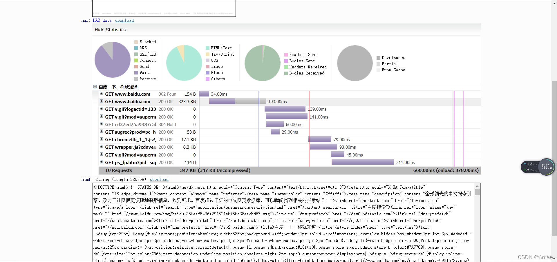Click the 193.00ms timeline bar
This screenshot has height=262, width=557.
[237, 101]
